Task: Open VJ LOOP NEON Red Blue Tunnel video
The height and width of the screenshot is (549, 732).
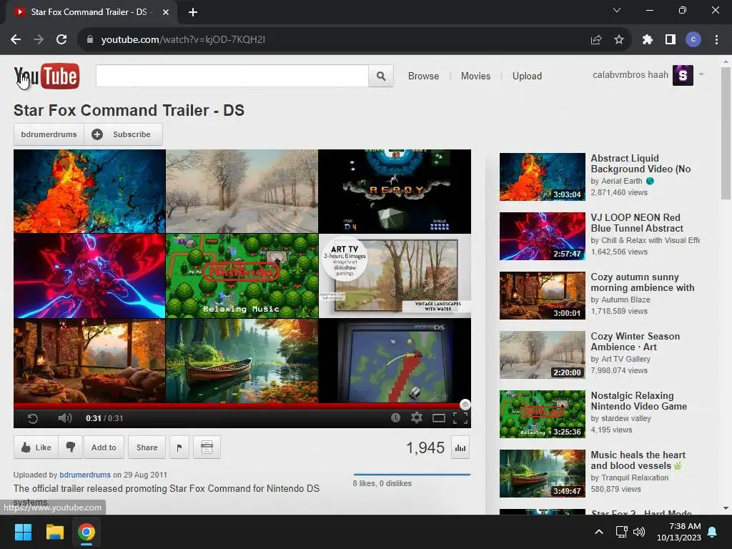Action: point(637,223)
